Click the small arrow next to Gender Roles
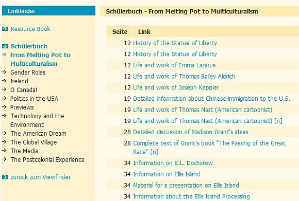Viewport: 299px width, 201px height. (4, 72)
